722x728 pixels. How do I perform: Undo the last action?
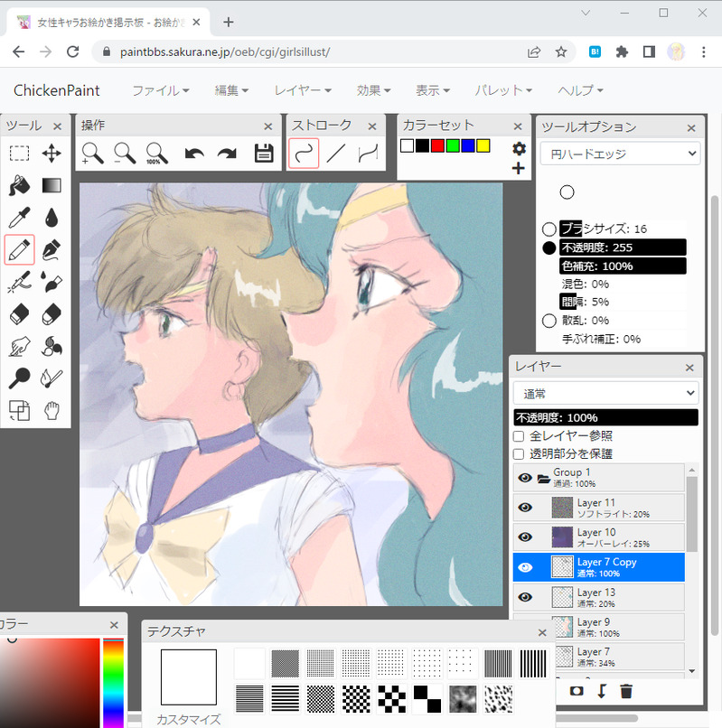(194, 154)
